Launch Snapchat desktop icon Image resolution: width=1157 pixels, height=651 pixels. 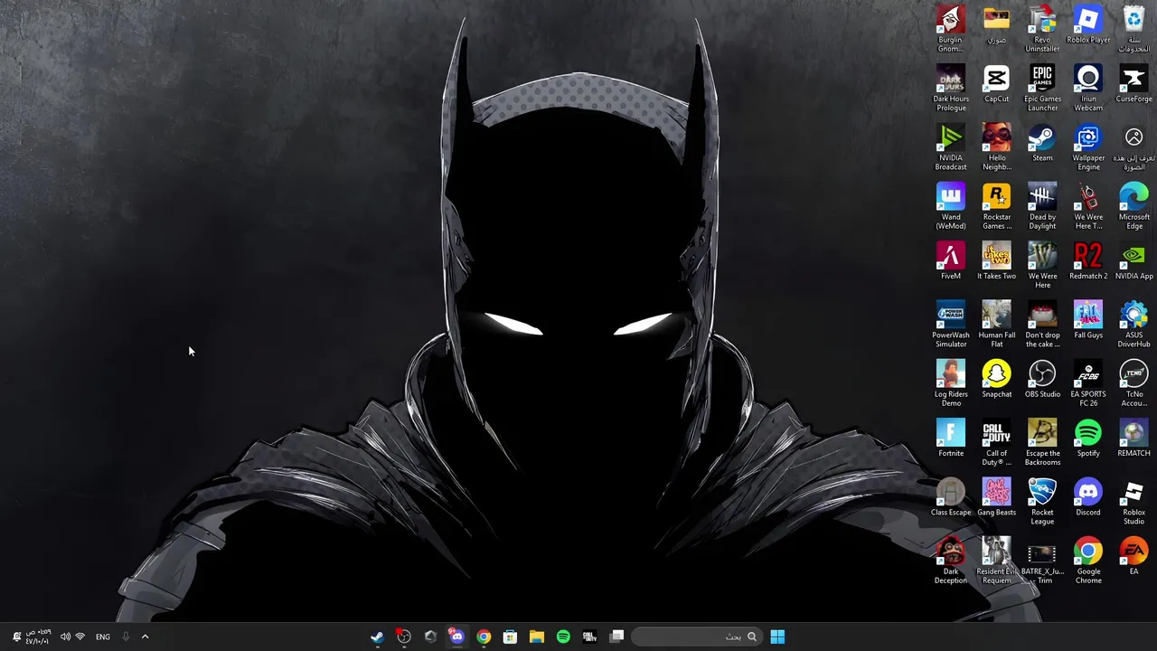[x=996, y=380]
